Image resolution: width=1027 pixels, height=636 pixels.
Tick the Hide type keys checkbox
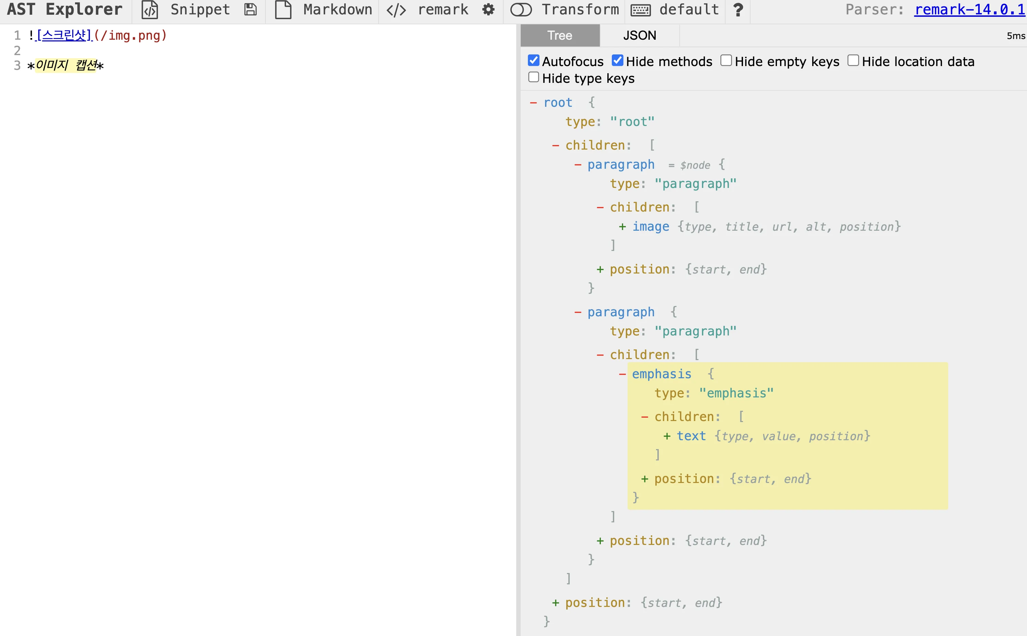[533, 77]
